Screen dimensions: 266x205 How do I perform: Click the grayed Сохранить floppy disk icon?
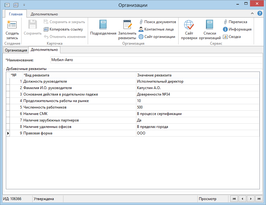(x=33, y=25)
